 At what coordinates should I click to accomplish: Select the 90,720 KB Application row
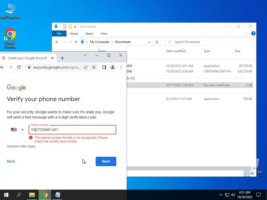190,66
